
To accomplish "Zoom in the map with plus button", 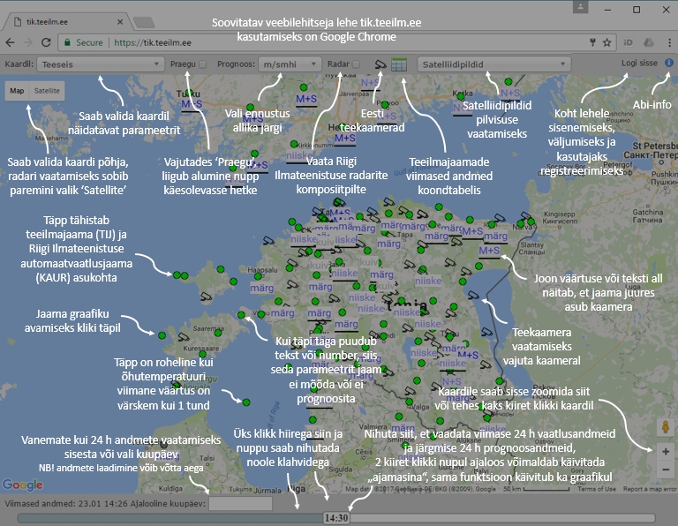I will coord(665,451).
